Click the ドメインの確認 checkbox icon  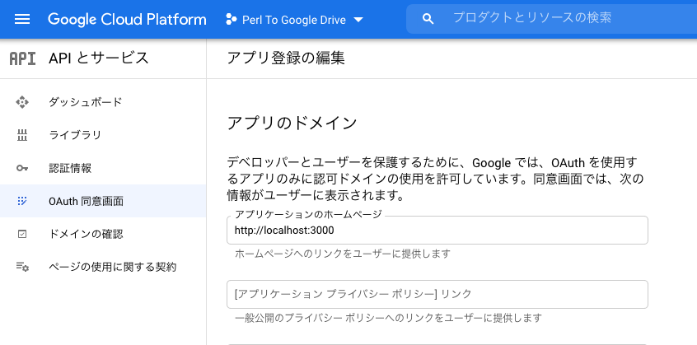[21, 234]
